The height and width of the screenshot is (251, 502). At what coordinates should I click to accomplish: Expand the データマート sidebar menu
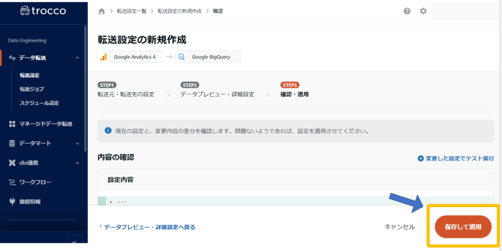pyautogui.click(x=77, y=144)
